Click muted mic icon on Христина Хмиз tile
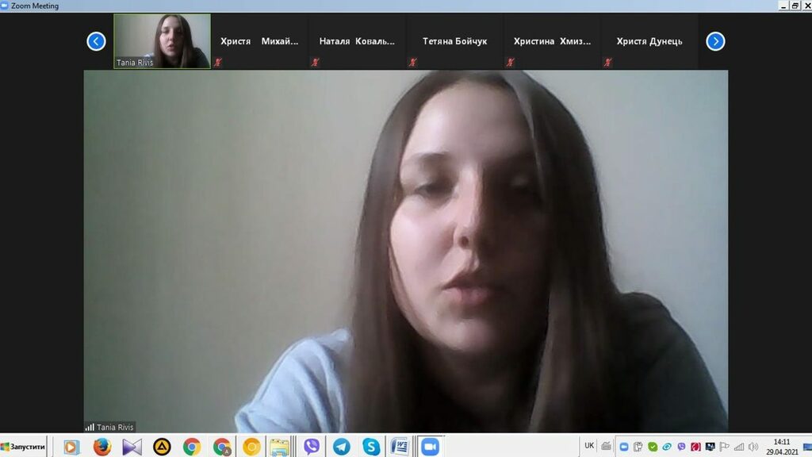812x457 pixels. pos(511,62)
